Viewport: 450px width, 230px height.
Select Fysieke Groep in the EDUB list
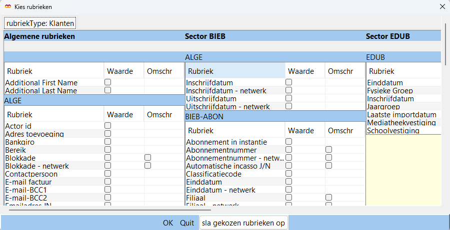click(x=387, y=91)
